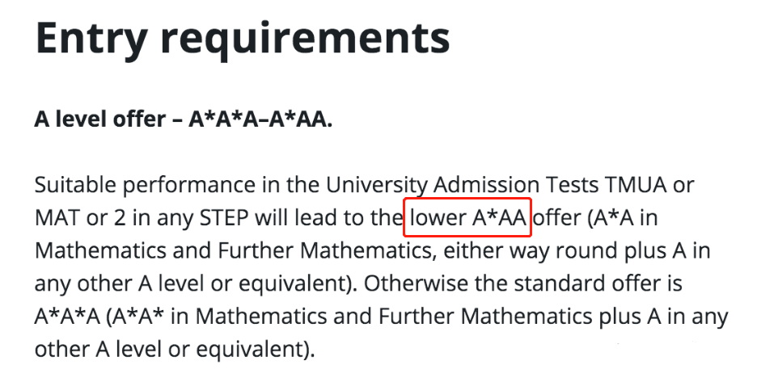Click the word Suitable
The image size is (757, 382).
[x=76, y=185]
